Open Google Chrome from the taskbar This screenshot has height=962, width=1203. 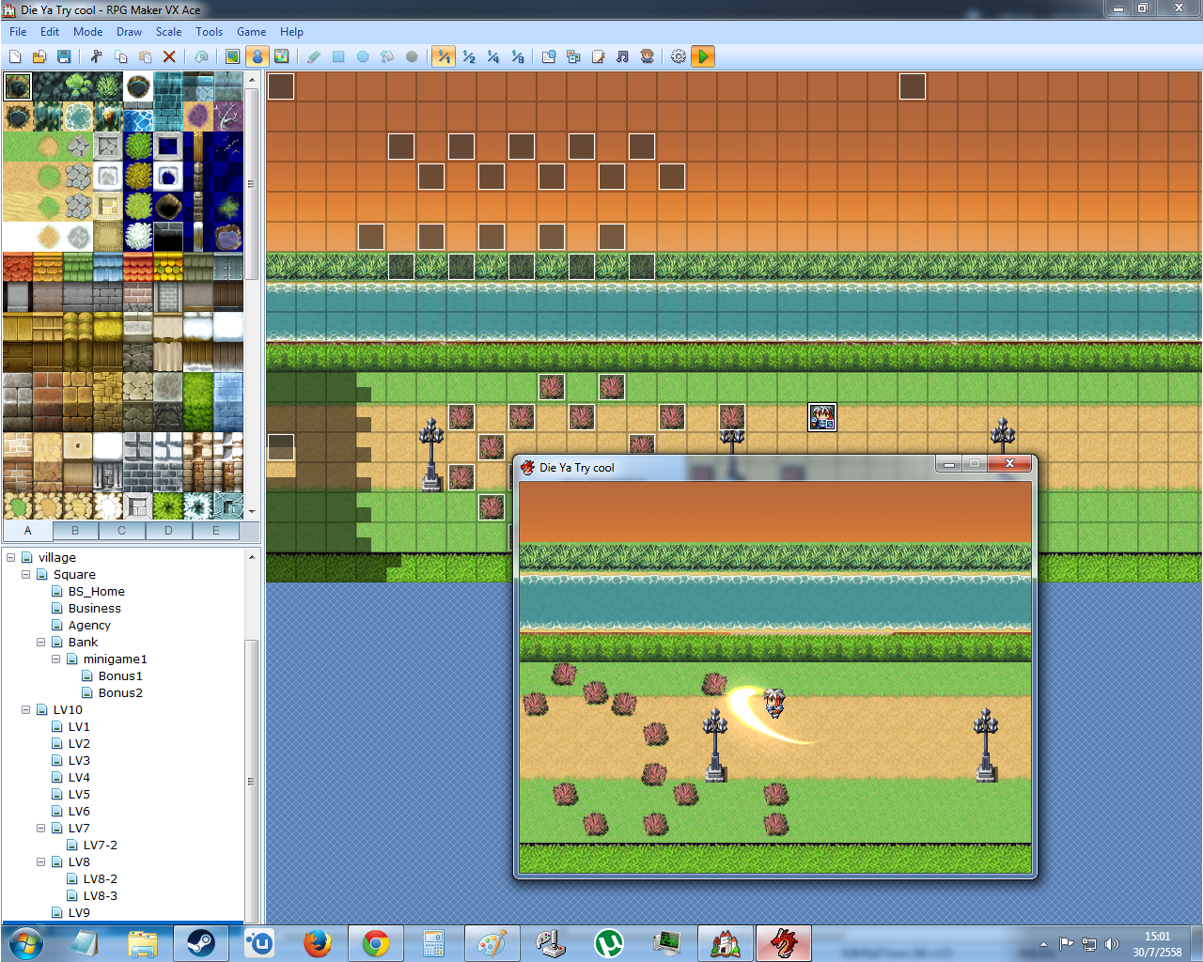point(376,942)
